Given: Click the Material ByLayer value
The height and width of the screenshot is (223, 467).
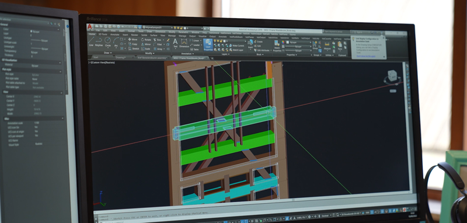Looking at the screenshot, I should 35,65.
